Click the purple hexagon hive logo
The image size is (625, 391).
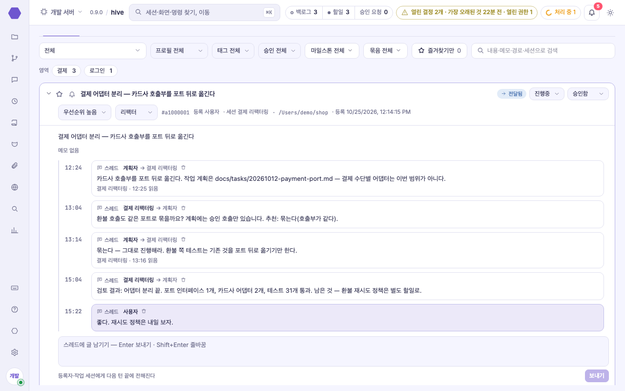coord(15,13)
